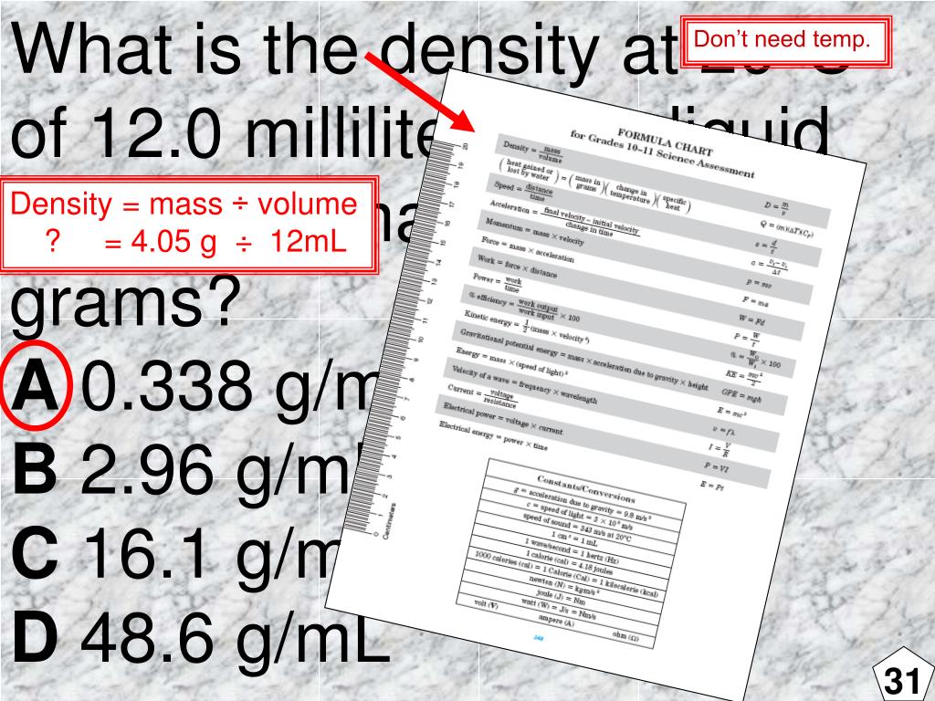Click the "F = ma" symbol equation
The width and height of the screenshot is (935, 701).
tap(755, 301)
